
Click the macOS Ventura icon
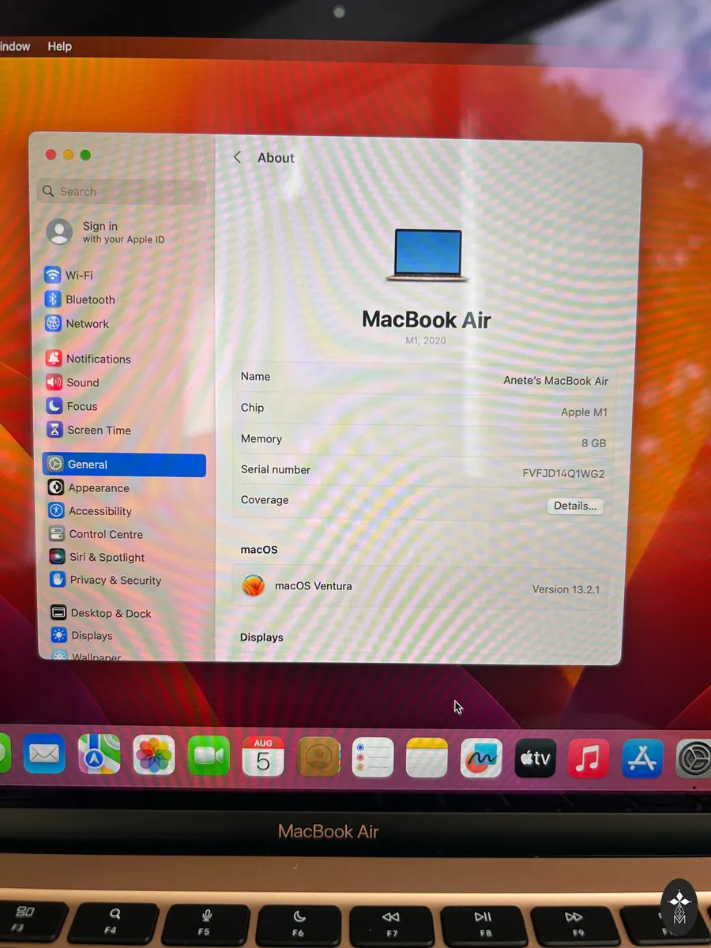pos(254,586)
